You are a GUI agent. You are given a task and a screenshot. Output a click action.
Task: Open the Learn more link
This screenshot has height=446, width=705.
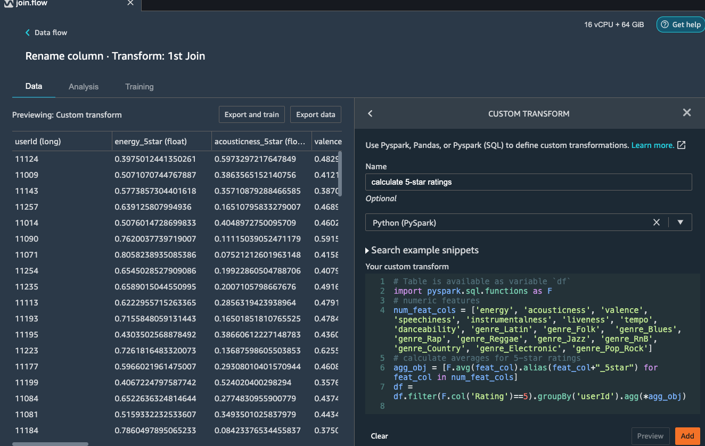point(653,145)
